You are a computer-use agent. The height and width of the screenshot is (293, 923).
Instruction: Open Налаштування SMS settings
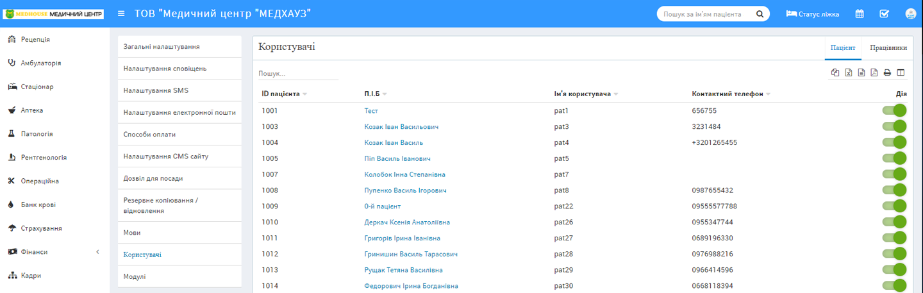(179, 90)
